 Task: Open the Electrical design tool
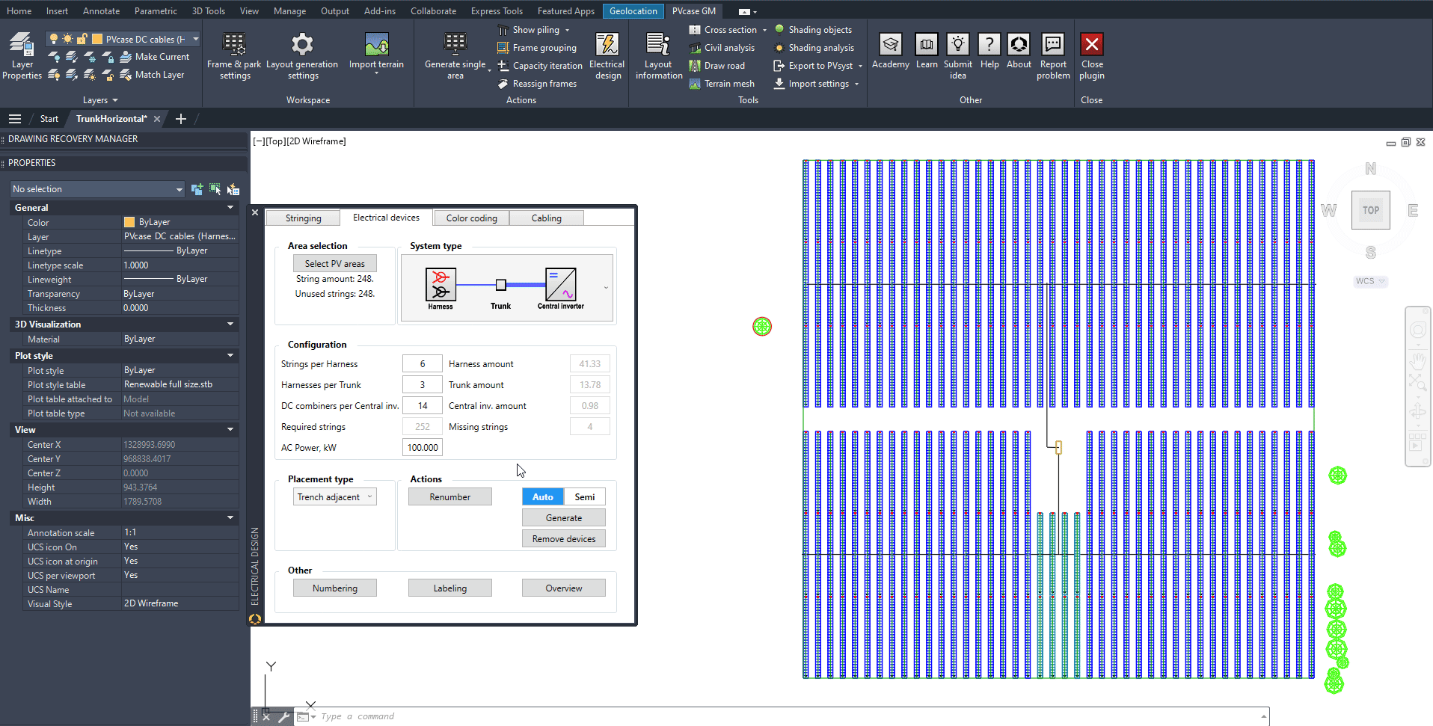(x=607, y=45)
